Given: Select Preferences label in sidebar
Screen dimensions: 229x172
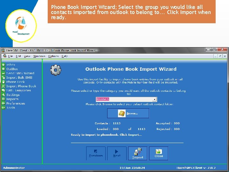Looking at the screenshot, I should [16, 104].
